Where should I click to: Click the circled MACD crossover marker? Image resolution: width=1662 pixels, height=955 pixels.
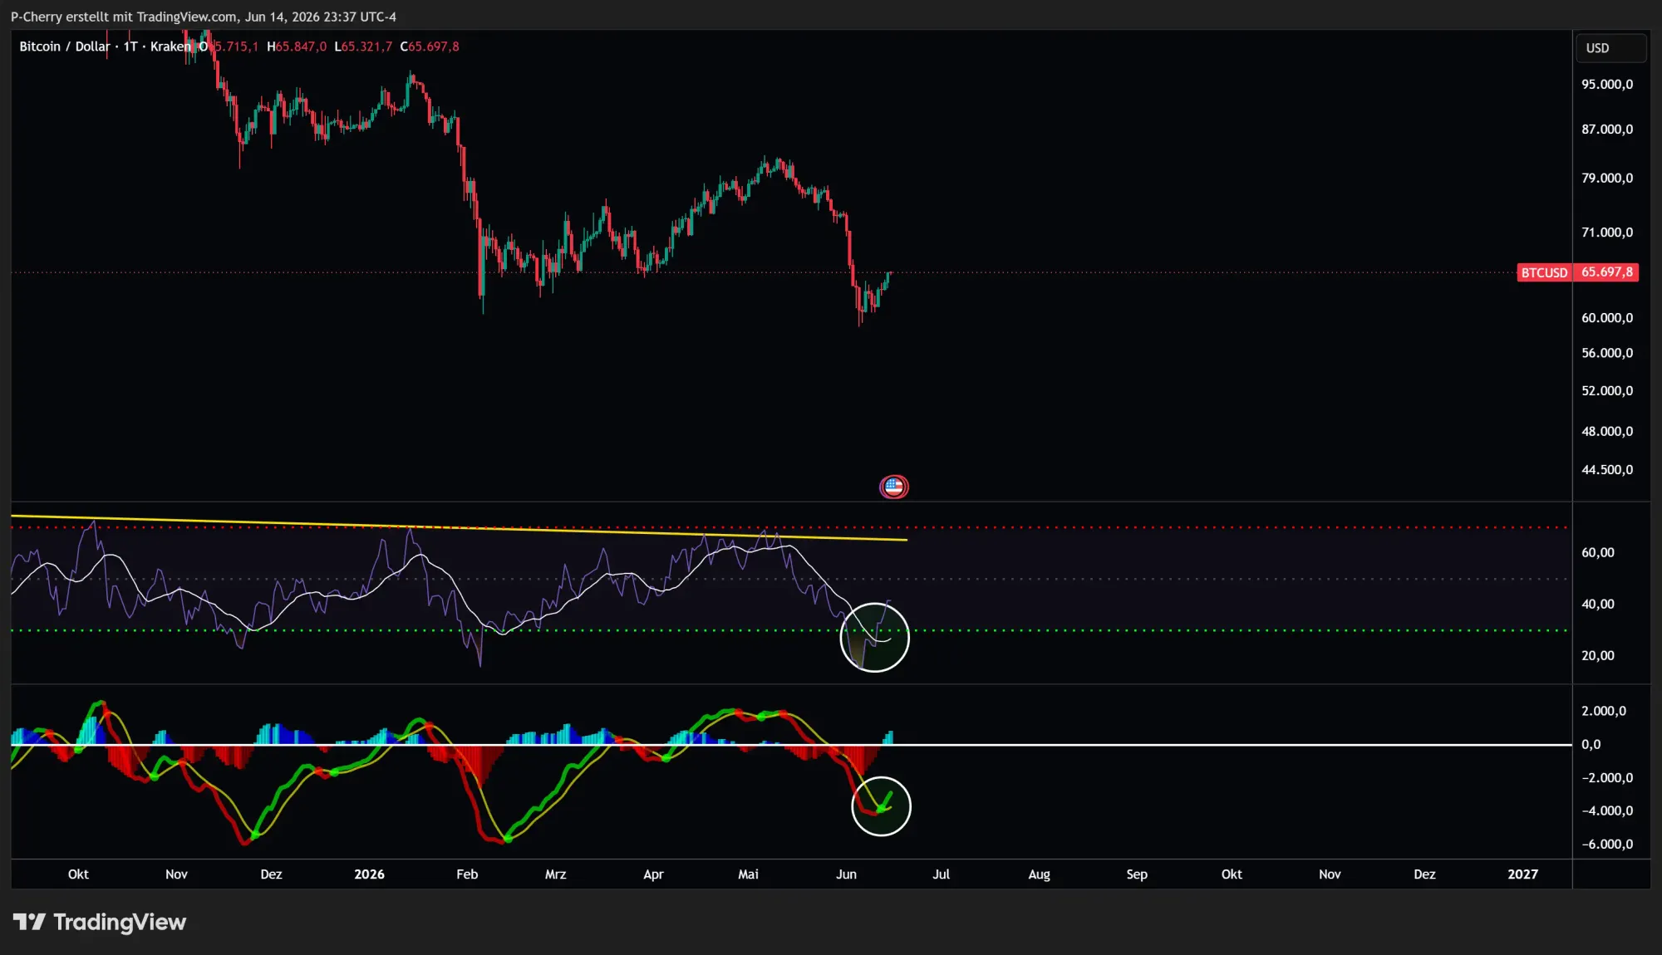click(881, 806)
